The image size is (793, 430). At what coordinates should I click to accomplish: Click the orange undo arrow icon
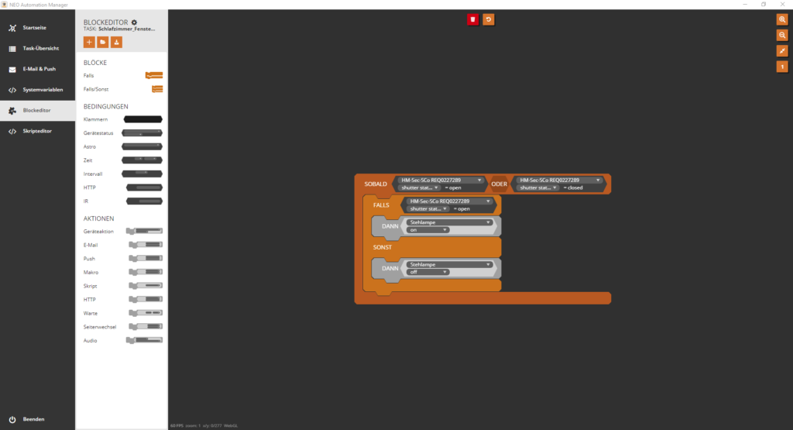[x=488, y=19]
